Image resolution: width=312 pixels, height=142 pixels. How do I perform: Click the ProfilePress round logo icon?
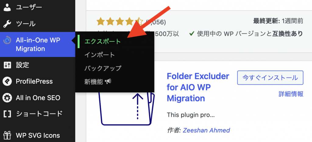(7, 81)
